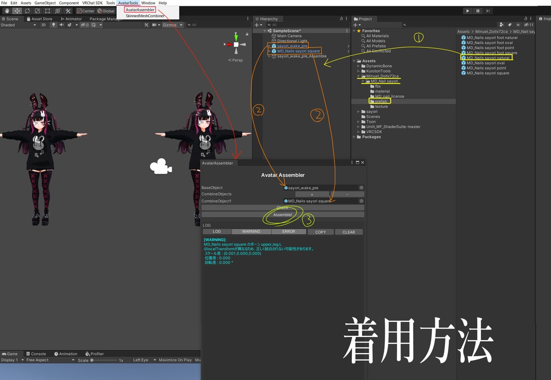Viewport: 551px width, 380px height.
Task: Select the Move tool in the toolbar
Action: coord(16,10)
